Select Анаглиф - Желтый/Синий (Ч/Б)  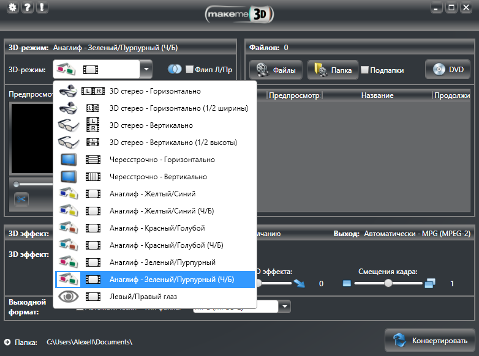tap(155, 211)
